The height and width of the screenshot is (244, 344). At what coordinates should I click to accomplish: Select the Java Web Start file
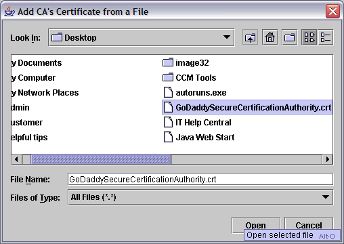pyautogui.click(x=198, y=137)
